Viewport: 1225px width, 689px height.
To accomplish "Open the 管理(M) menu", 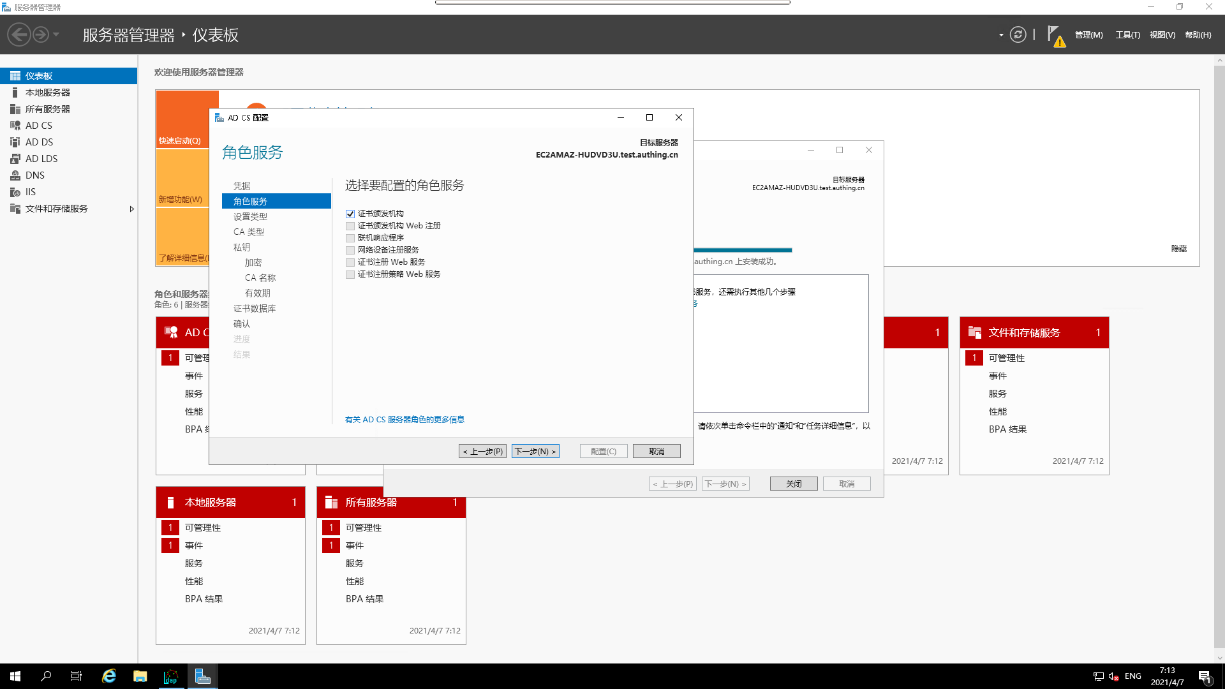I will coord(1088,35).
